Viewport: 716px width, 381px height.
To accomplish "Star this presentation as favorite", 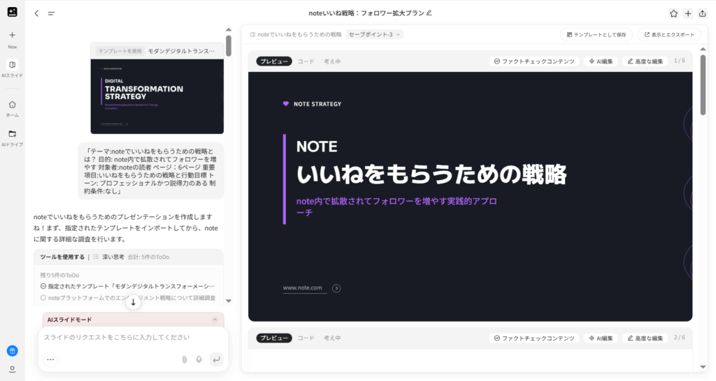I will [673, 13].
